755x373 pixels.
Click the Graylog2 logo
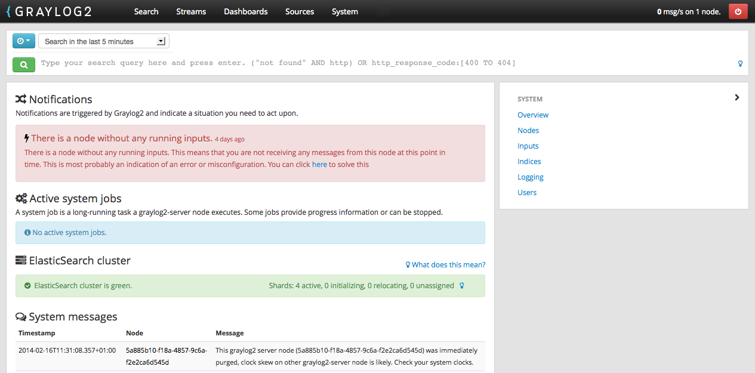tap(50, 11)
